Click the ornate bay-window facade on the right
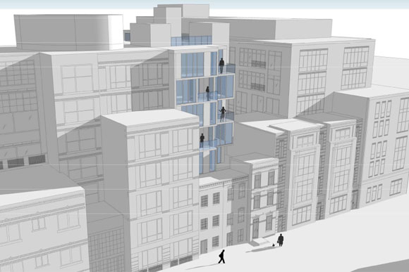409x272 pixels. [x=305, y=177]
